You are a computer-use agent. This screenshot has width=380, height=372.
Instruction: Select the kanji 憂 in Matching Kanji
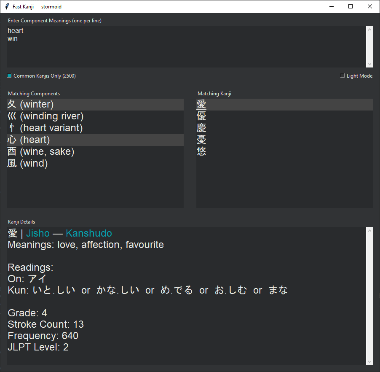point(201,140)
